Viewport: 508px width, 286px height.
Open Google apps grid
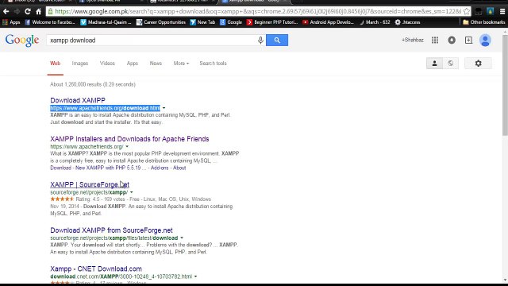[x=435, y=41]
